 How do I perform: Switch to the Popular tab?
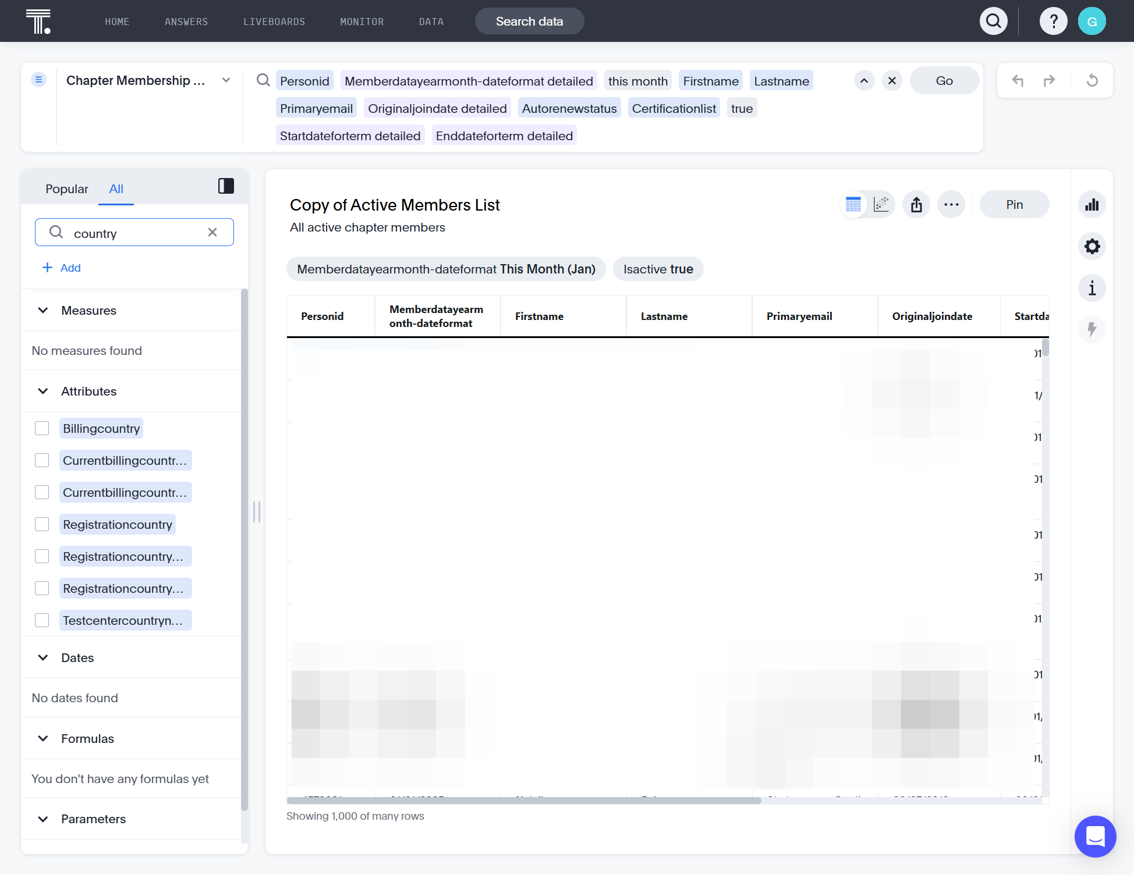pos(66,188)
